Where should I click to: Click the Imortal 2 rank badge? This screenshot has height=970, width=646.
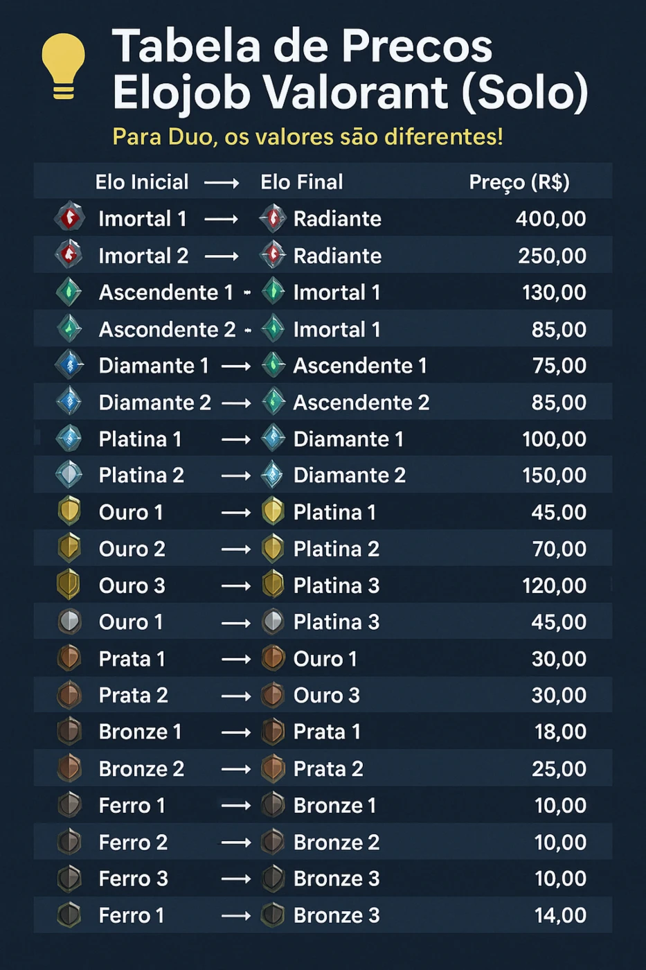69,255
